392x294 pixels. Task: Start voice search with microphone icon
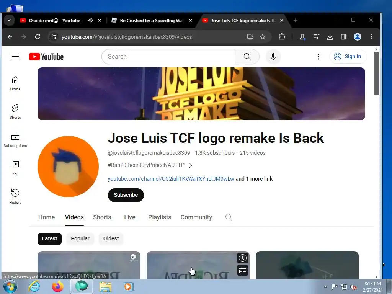[x=273, y=57]
